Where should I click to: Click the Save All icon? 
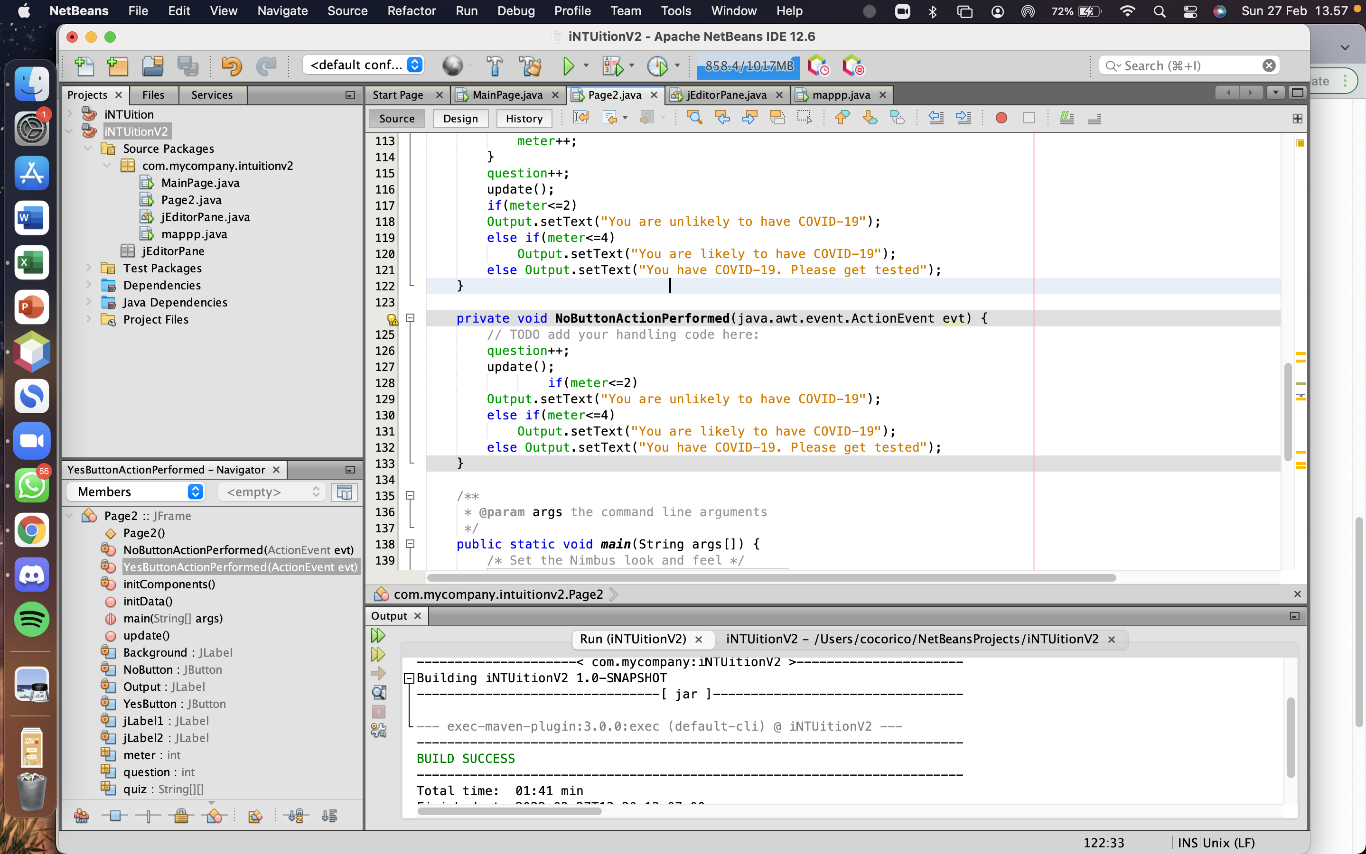(187, 66)
